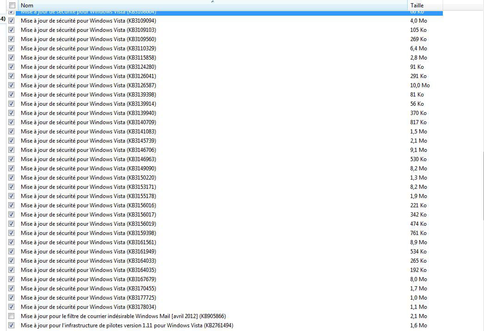
Task: Uncheck update KB3110329 checkbox
Action: tap(12, 48)
